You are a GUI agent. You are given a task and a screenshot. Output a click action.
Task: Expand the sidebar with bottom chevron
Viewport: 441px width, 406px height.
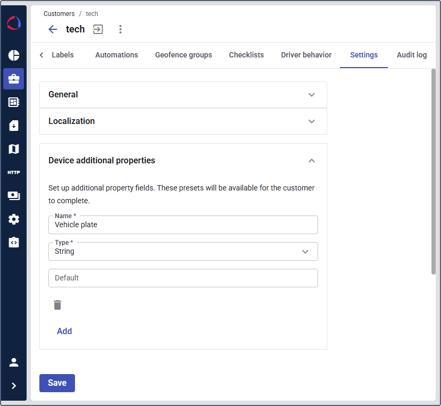pos(14,386)
